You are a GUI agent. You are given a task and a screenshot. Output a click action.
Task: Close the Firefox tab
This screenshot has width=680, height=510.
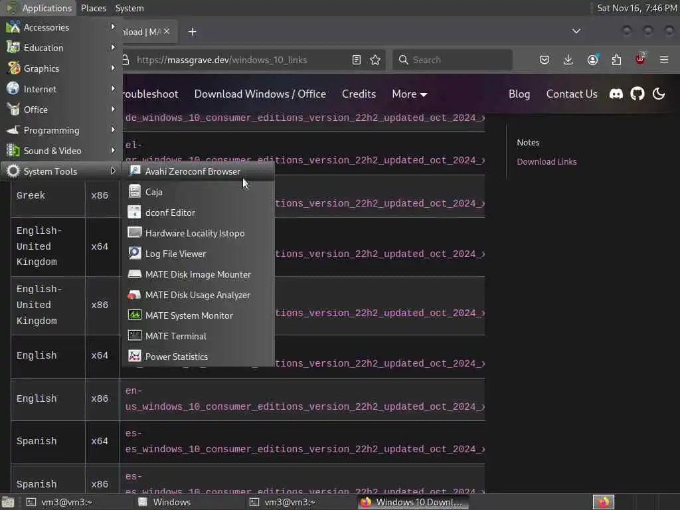(167, 32)
